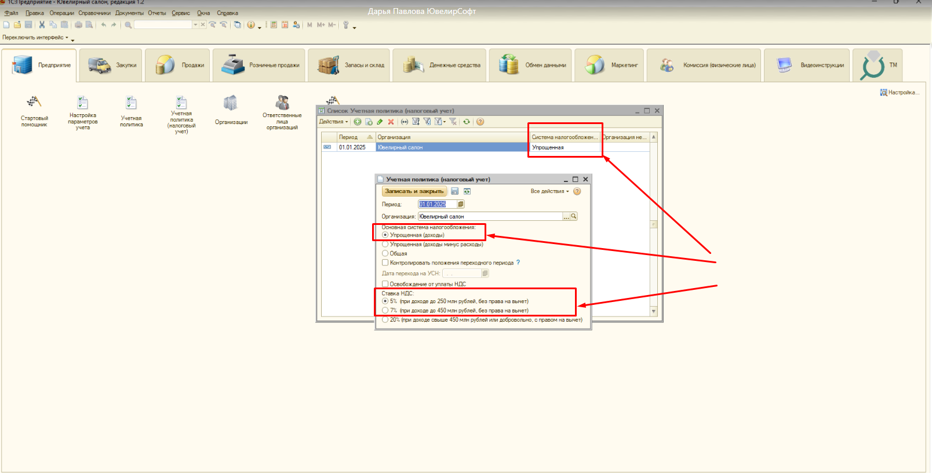The height and width of the screenshot is (473, 932).
Task: Click the user list icon in main toolbar
Action: pos(296,25)
